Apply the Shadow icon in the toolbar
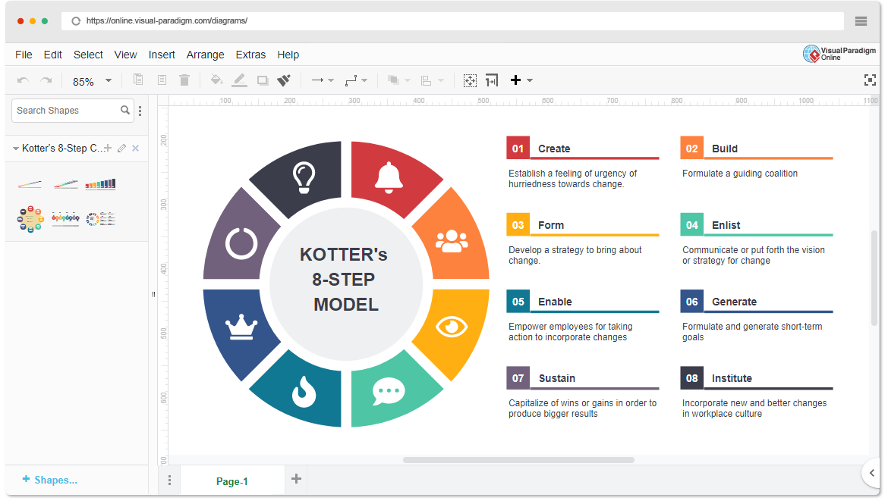 [262, 80]
